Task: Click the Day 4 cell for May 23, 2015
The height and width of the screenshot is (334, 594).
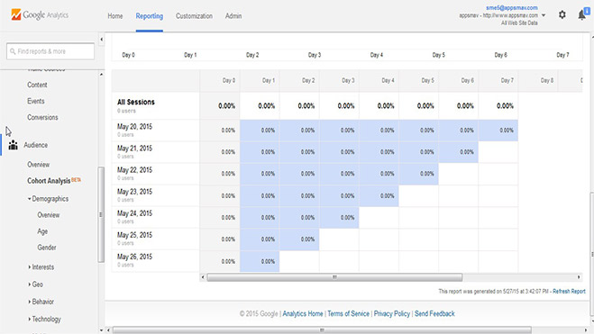Action: coord(379,195)
